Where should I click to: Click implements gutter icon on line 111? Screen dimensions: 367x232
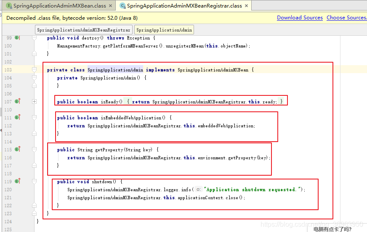(x=18, y=117)
